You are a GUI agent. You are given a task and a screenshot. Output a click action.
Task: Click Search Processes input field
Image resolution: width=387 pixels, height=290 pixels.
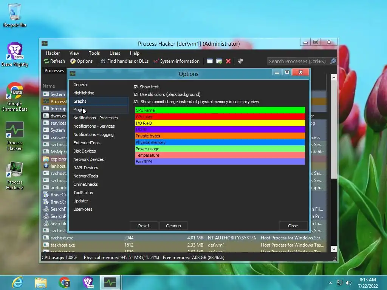coord(299,61)
